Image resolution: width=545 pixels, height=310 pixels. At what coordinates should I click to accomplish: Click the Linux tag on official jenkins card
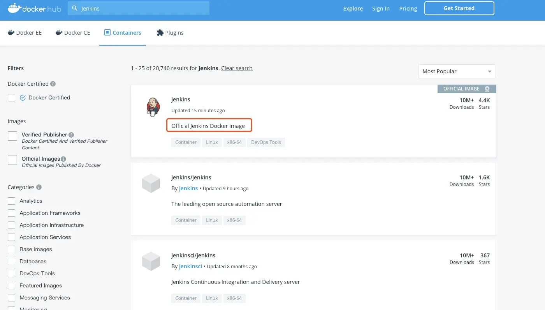tap(212, 142)
